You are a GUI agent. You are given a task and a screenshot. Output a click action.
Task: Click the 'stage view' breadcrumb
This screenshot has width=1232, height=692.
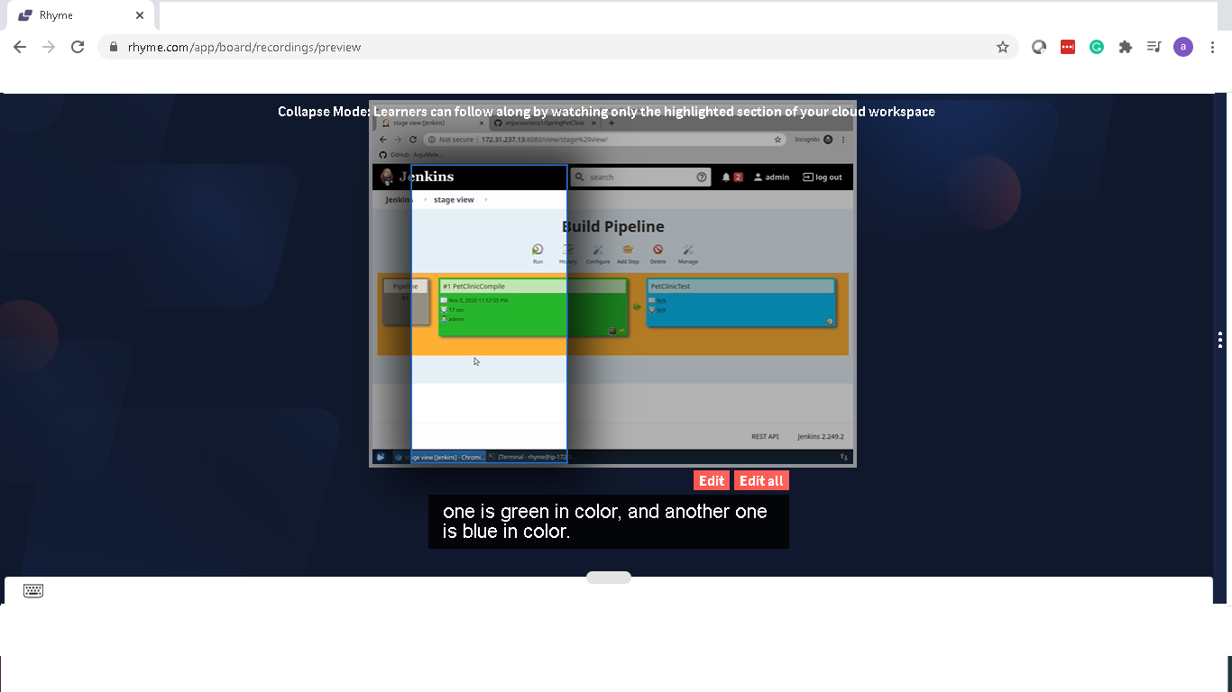454,200
